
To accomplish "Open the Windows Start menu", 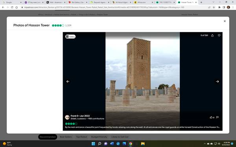I will click(x=93, y=144).
